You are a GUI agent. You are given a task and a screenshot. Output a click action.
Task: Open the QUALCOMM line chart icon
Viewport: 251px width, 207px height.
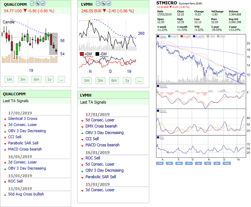(32, 3)
